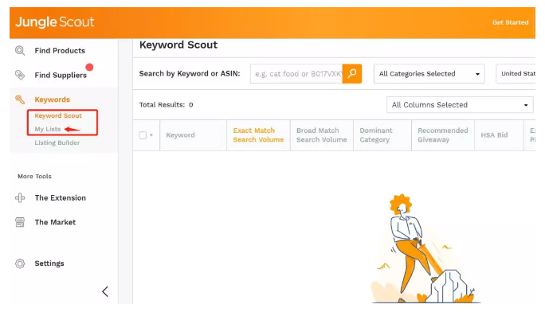The width and height of the screenshot is (545, 320).
Task: Open The Extension tool
Action: coord(60,198)
